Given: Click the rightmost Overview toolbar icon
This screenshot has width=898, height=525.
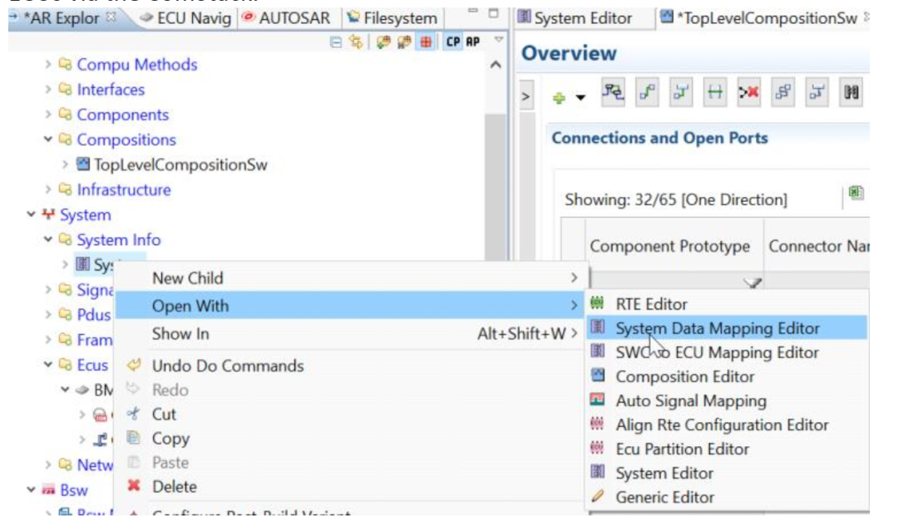Looking at the screenshot, I should tap(851, 92).
